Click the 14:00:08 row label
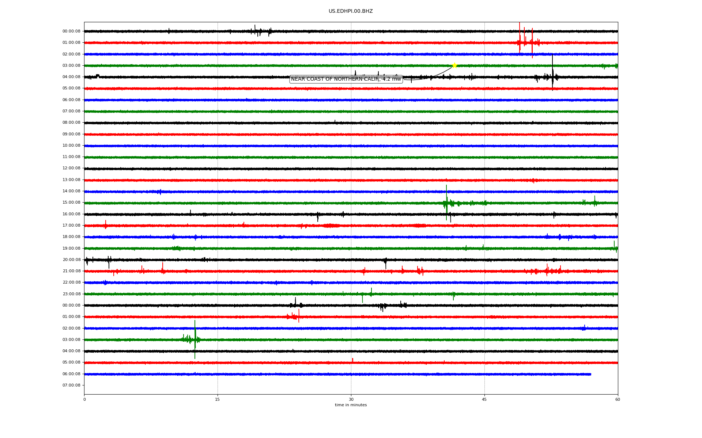 point(71,191)
